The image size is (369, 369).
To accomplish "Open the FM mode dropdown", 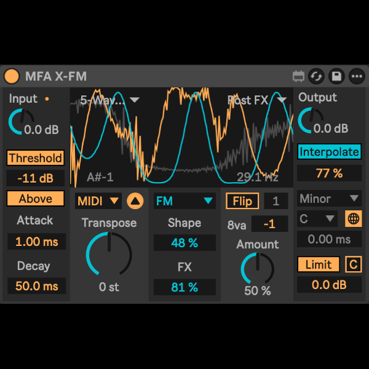I will [x=184, y=200].
